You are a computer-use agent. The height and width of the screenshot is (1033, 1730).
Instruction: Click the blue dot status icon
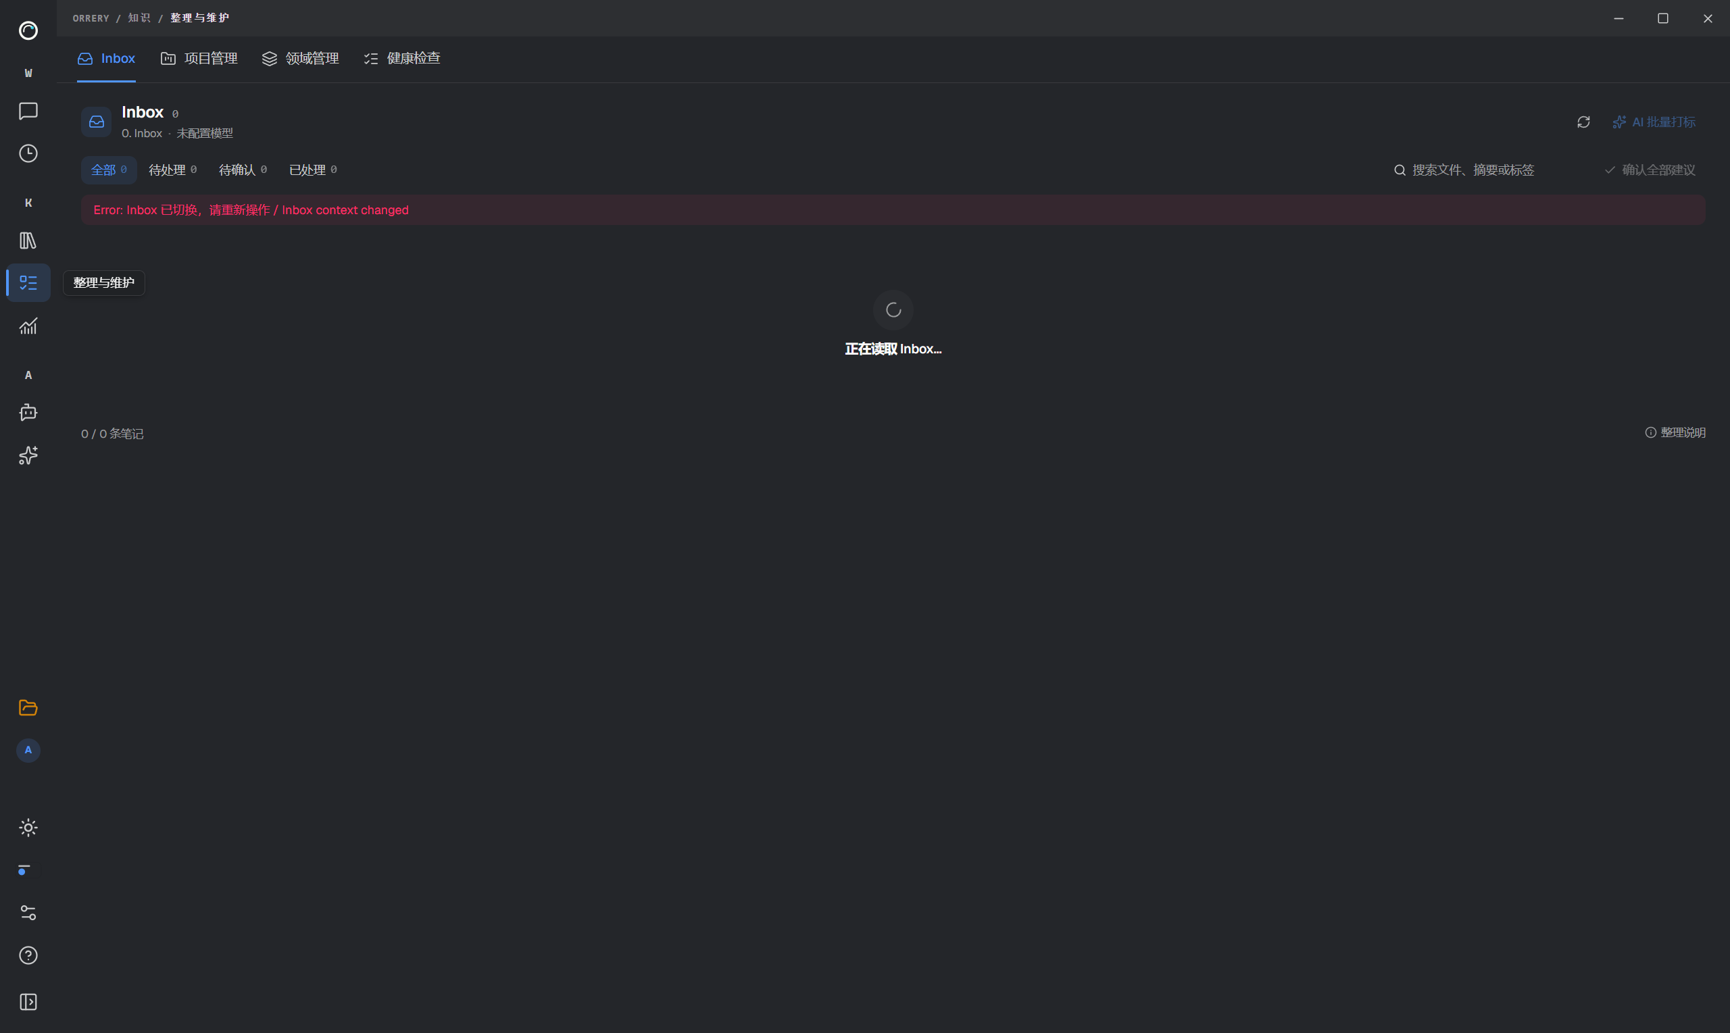click(24, 870)
